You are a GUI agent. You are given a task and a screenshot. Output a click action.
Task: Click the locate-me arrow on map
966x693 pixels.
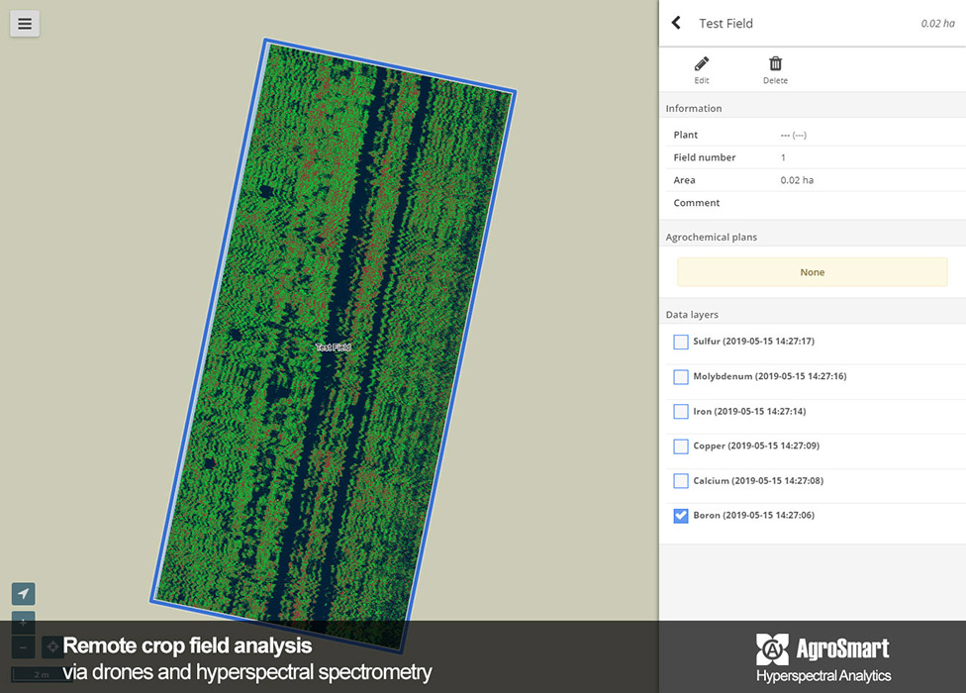(23, 593)
